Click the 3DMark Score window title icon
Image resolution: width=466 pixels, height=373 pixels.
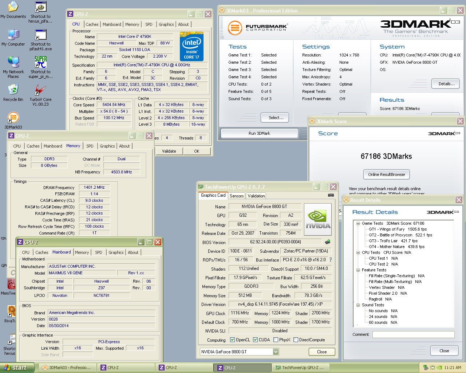(x=312, y=121)
